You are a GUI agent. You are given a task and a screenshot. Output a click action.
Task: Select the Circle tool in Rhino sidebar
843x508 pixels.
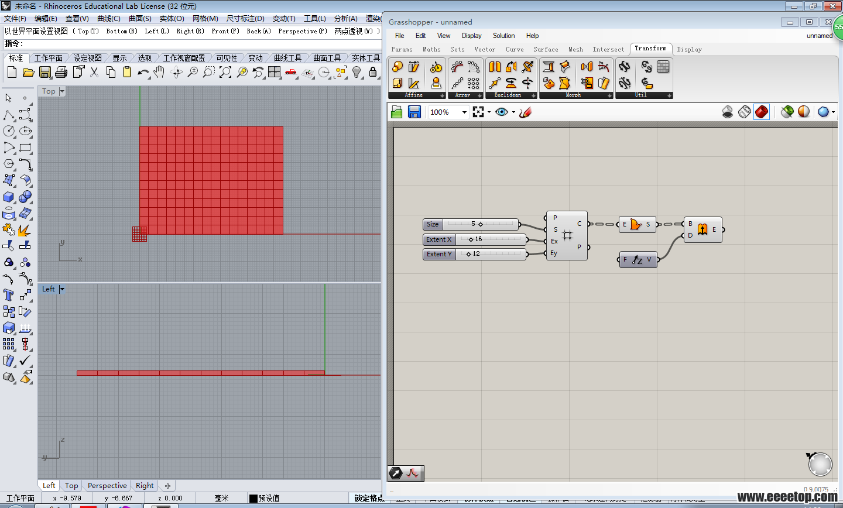click(x=9, y=131)
